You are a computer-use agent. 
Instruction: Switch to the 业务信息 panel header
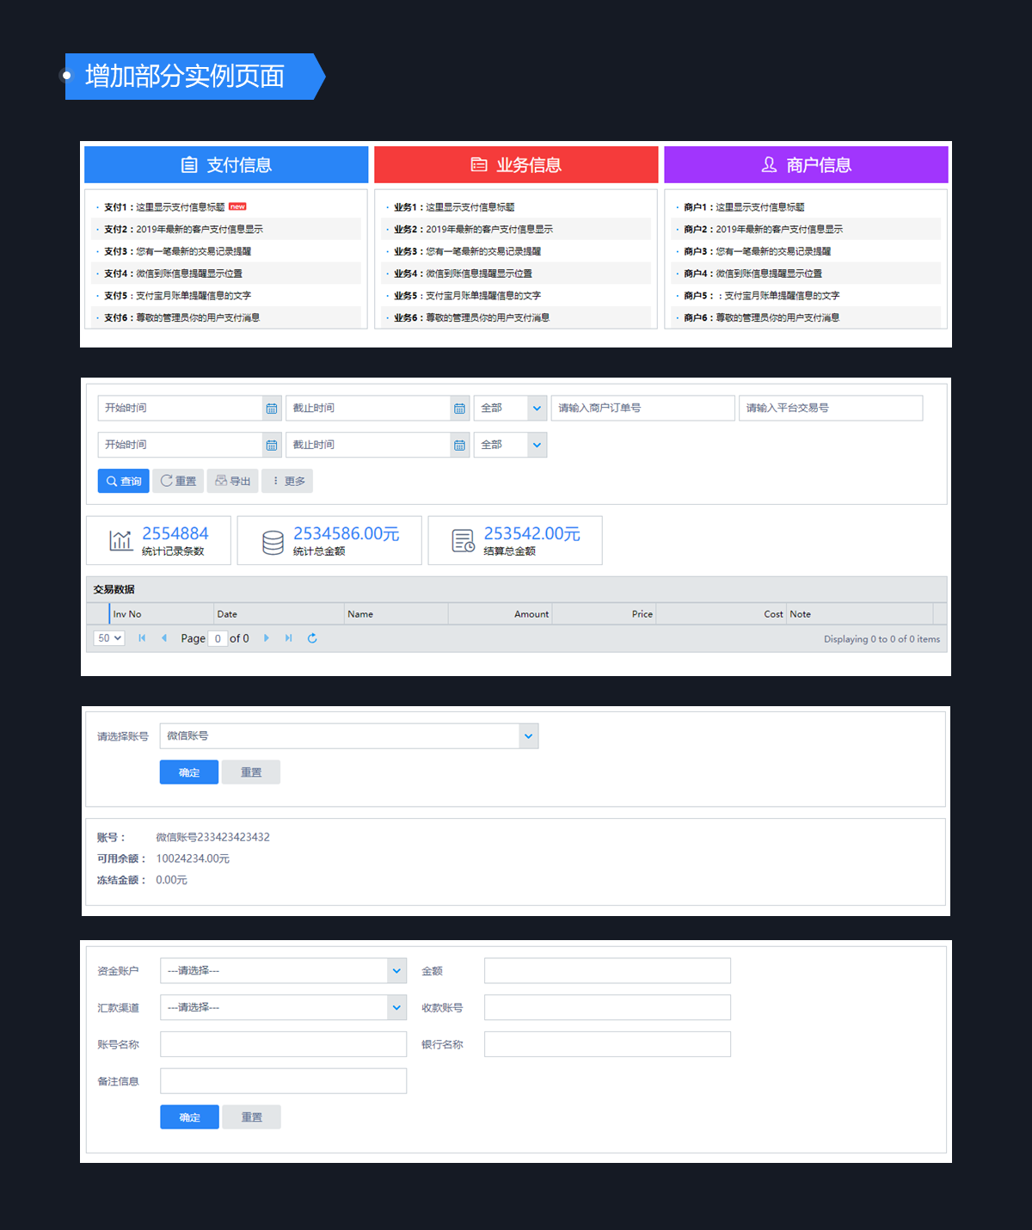click(x=515, y=164)
